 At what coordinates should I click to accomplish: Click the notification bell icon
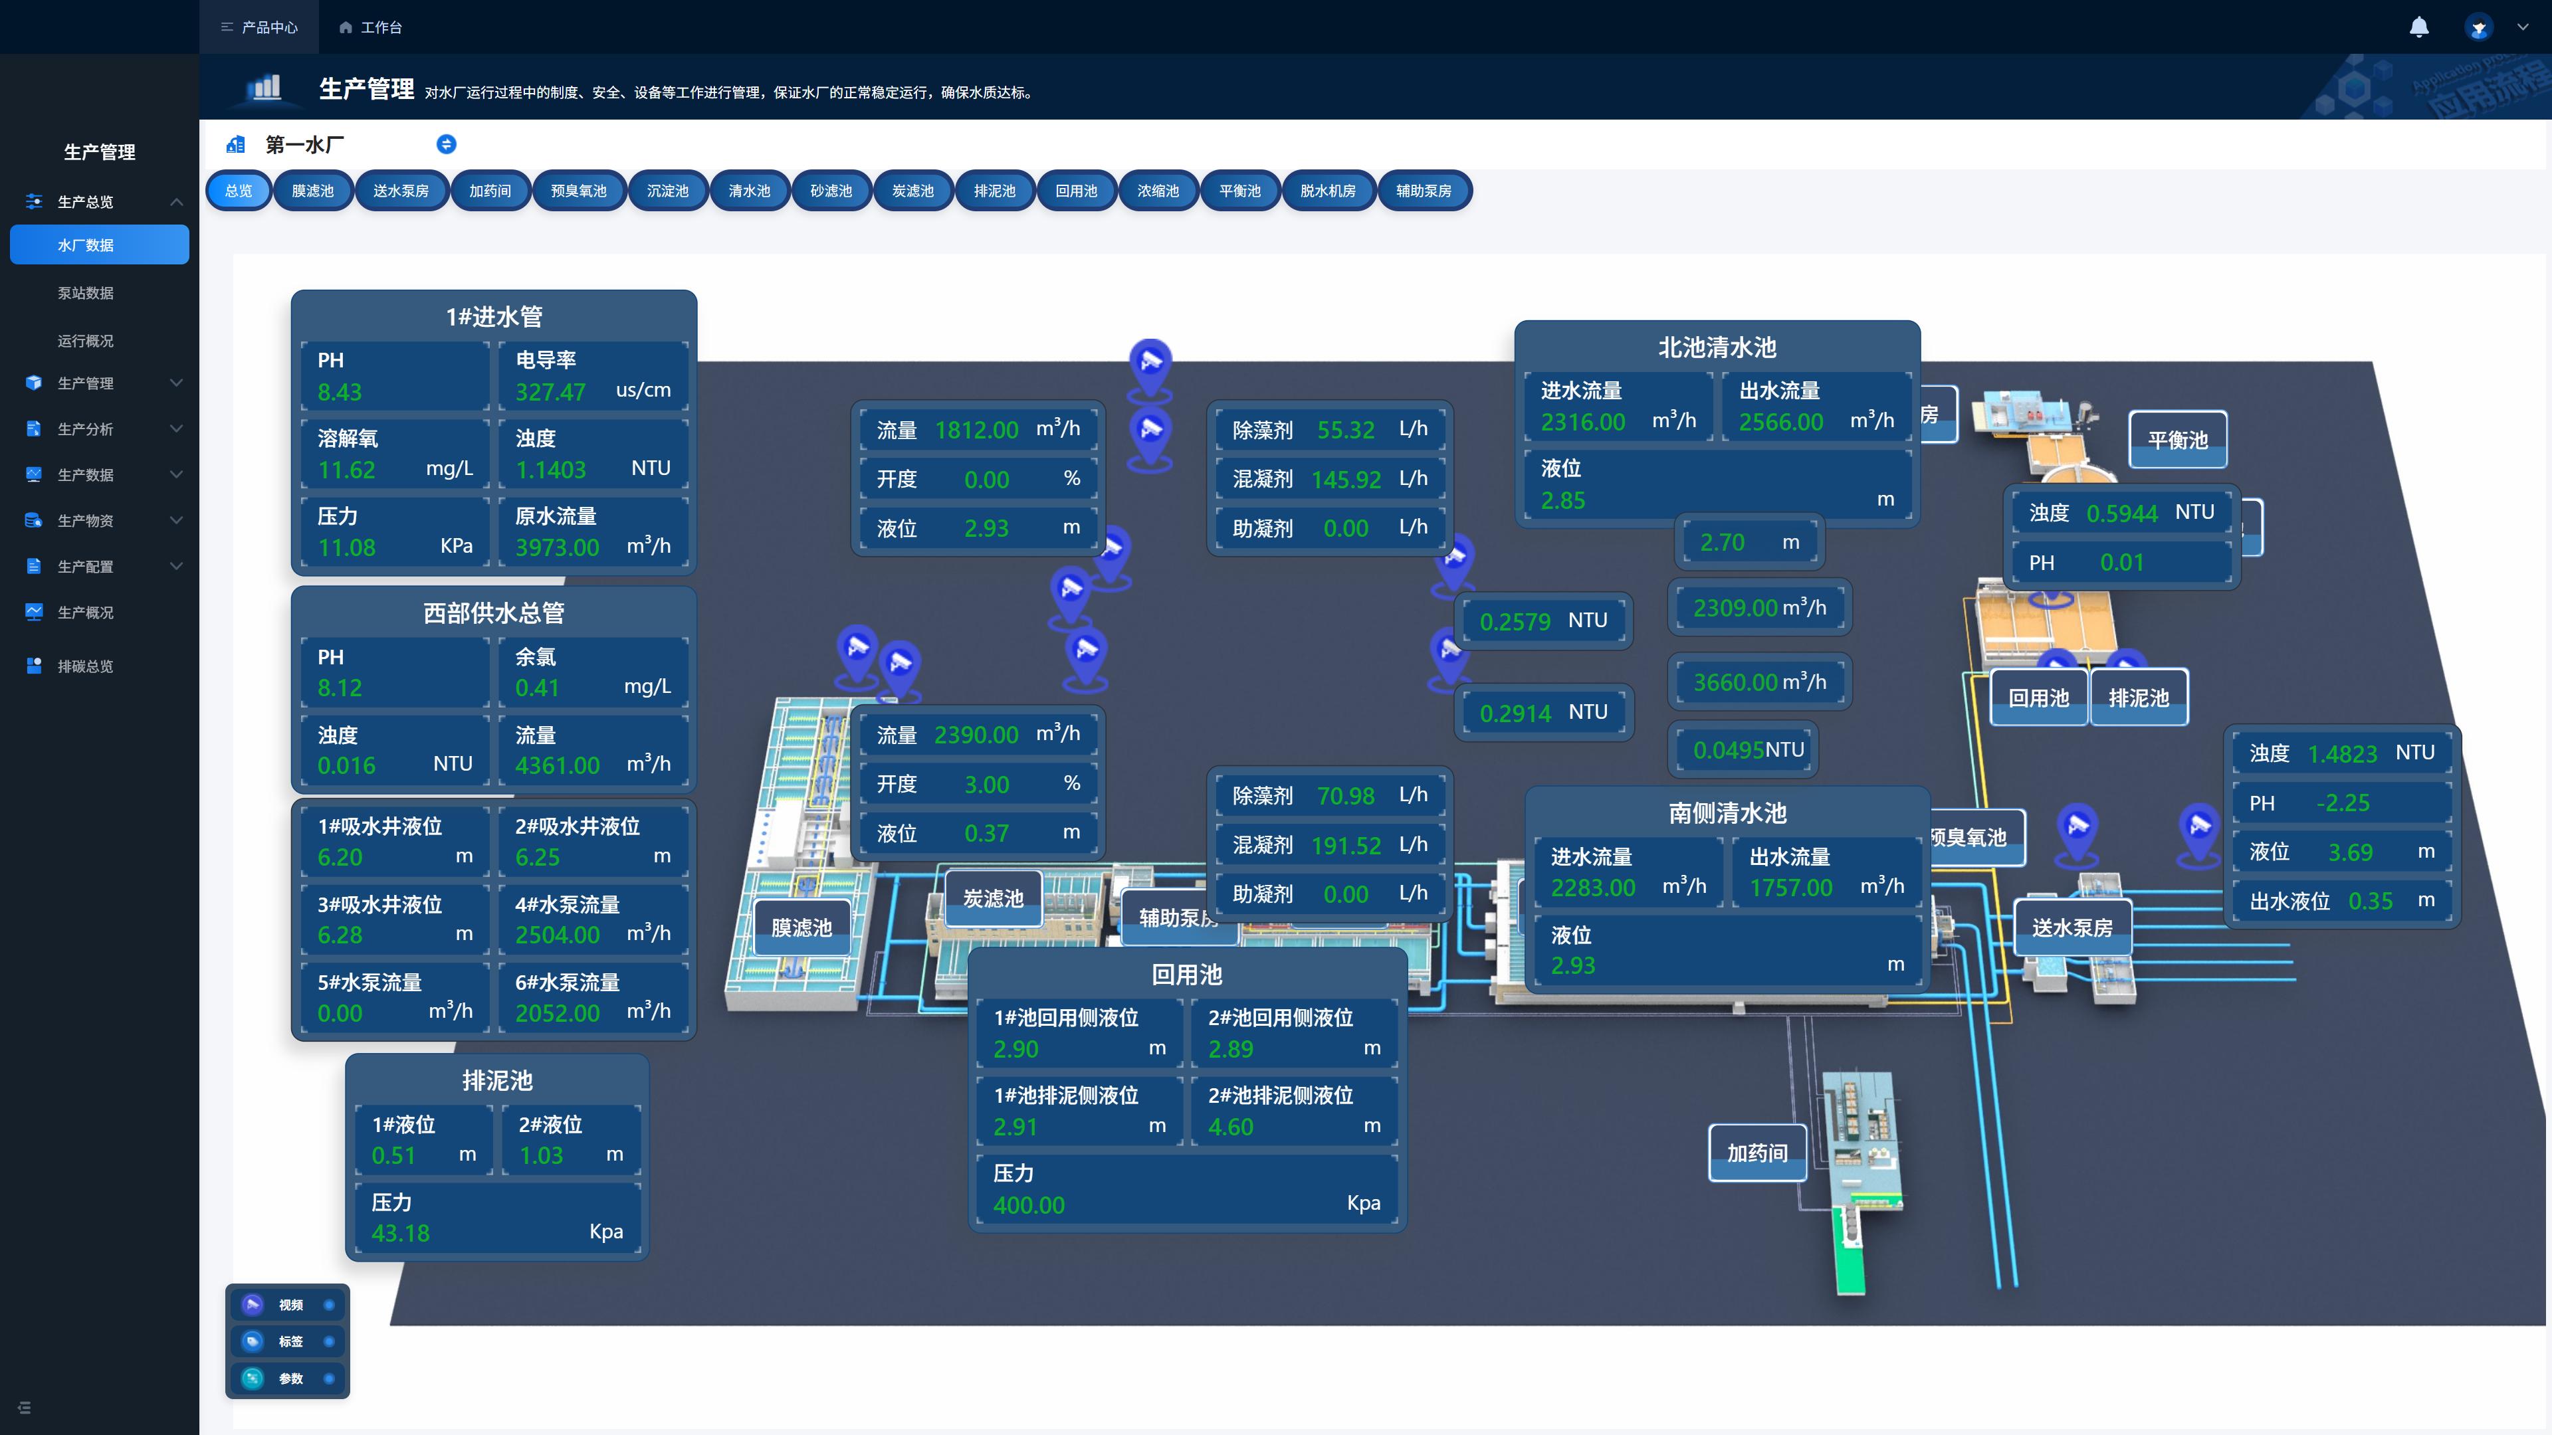(2418, 27)
